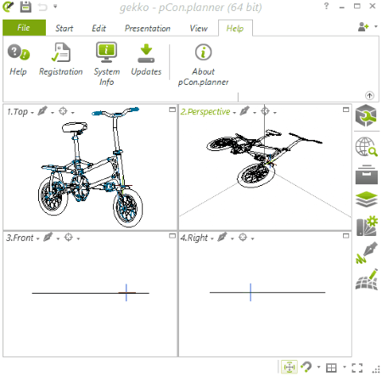This screenshot has width=382, height=376.
Task: Switch to the Edit tab
Action: 98,28
